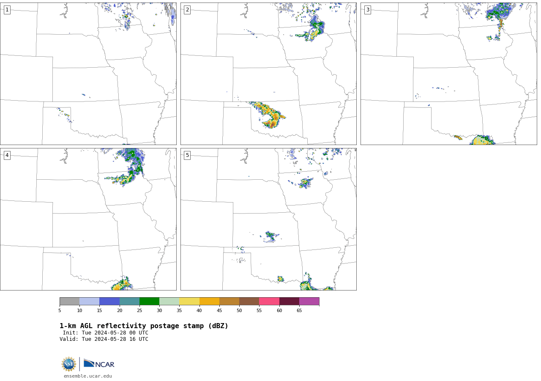Click the member number 3 label box
Screen dimensions: 541x381
[367, 10]
